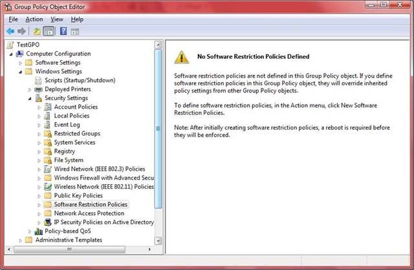Click the Account Policies icon

48,107
